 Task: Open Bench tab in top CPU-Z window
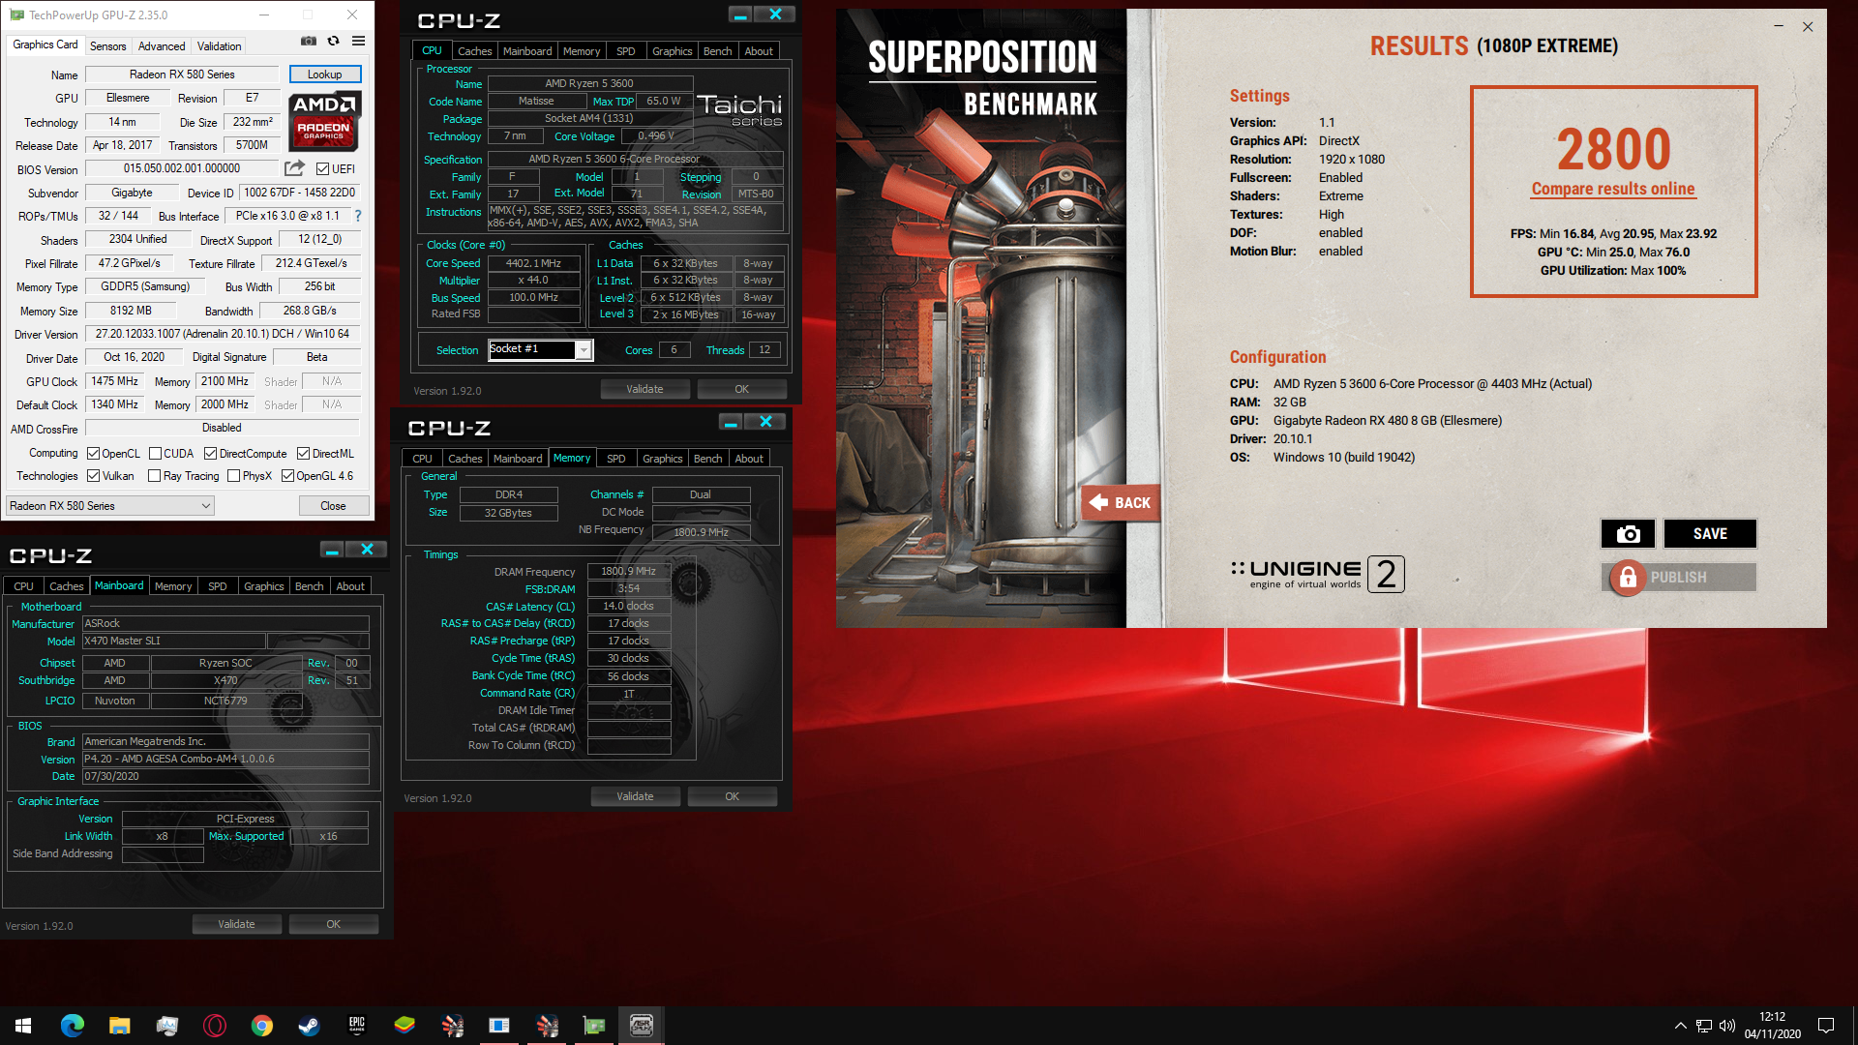pos(717,51)
